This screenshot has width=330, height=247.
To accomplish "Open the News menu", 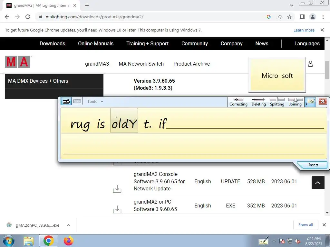I will [262, 43].
